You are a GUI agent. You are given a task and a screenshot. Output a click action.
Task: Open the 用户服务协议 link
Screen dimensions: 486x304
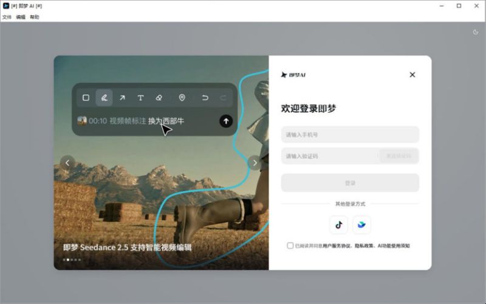pos(337,246)
